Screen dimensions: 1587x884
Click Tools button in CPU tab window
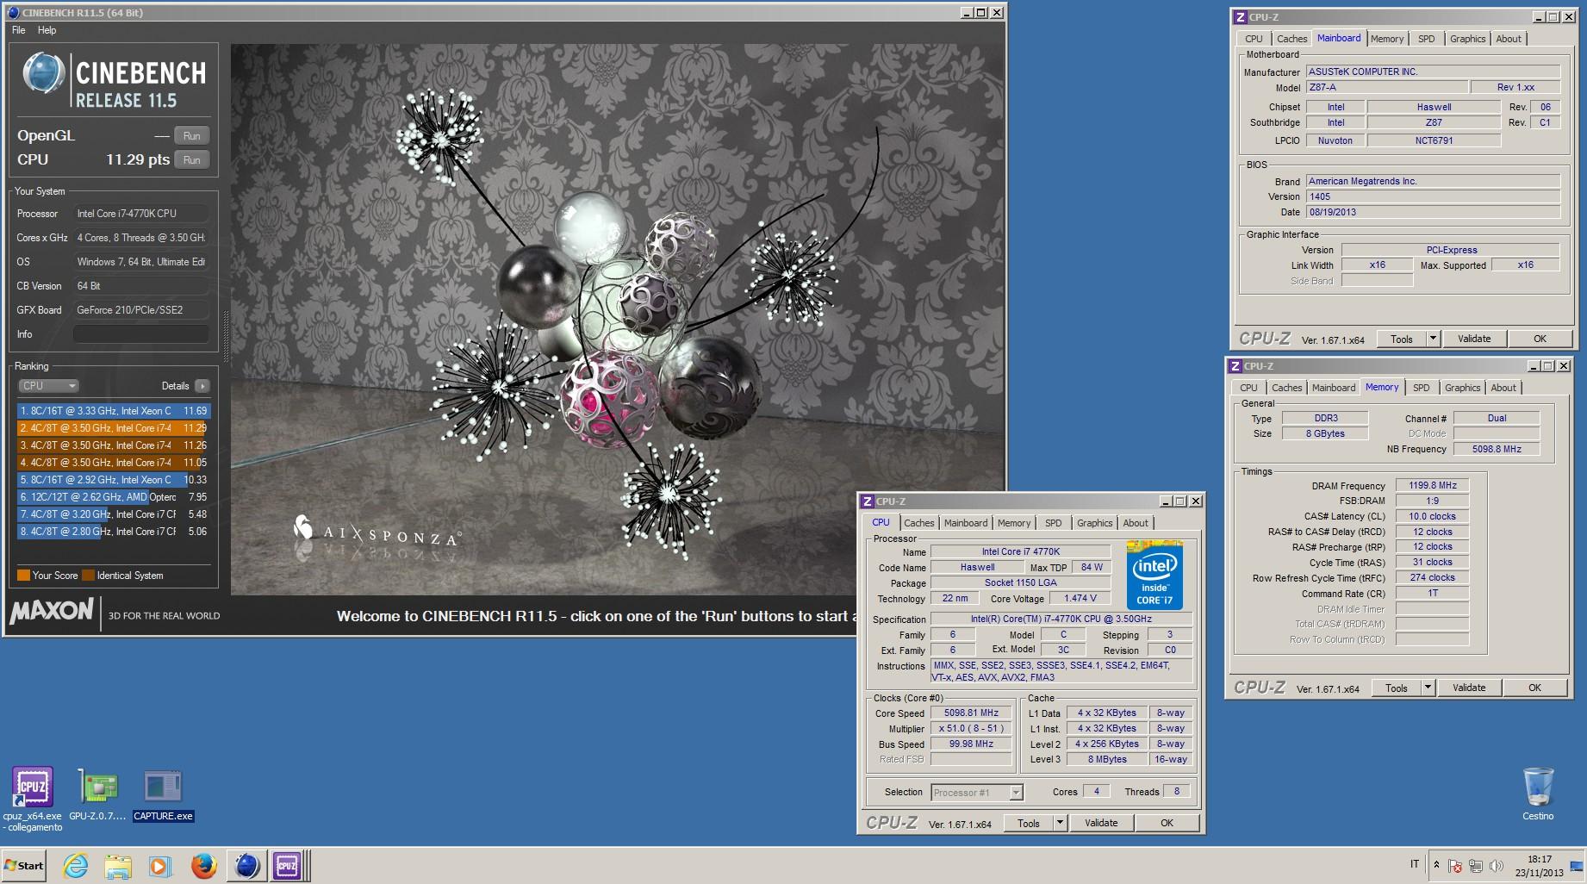(1029, 823)
